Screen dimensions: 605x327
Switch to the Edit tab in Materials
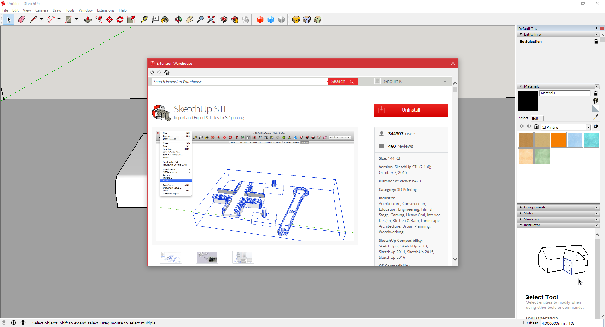(535, 119)
